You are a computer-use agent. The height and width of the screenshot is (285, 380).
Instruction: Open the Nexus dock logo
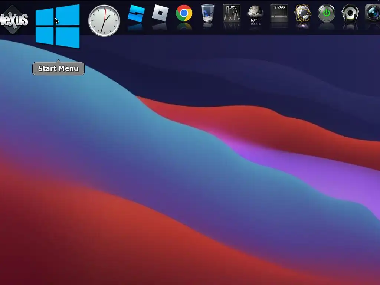13,20
